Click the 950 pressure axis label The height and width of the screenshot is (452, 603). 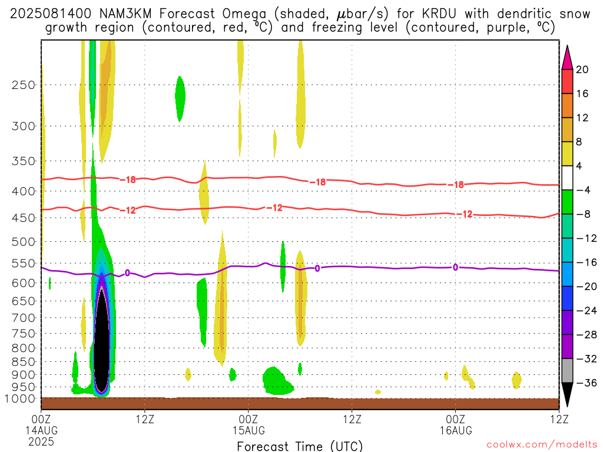[24, 387]
